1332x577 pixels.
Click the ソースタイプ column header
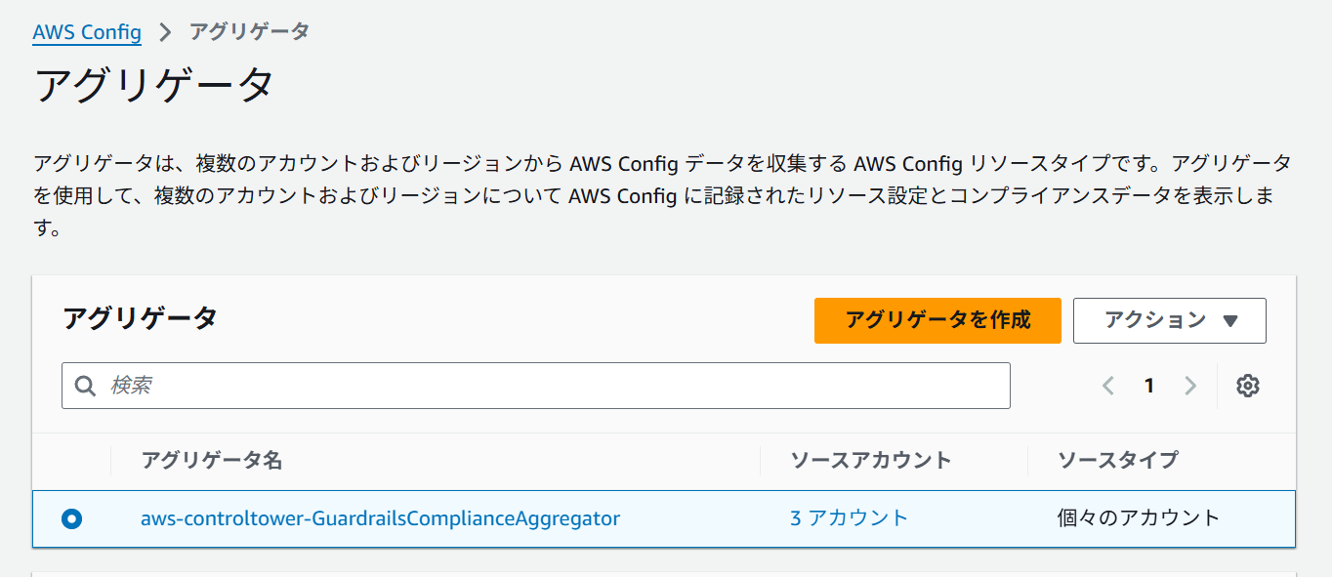point(1118,460)
